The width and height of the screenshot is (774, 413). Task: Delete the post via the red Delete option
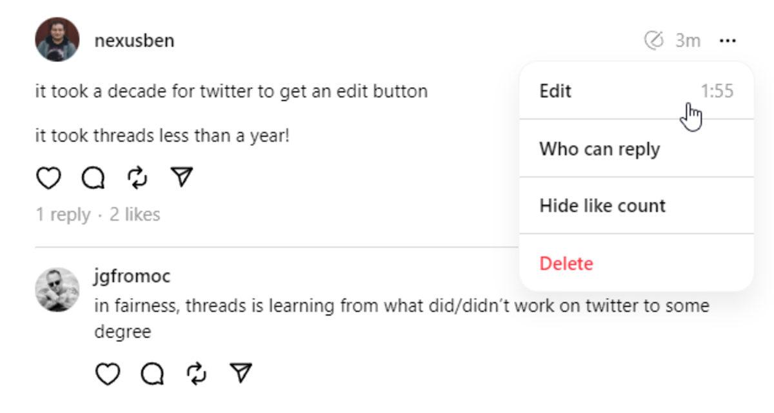click(x=566, y=263)
